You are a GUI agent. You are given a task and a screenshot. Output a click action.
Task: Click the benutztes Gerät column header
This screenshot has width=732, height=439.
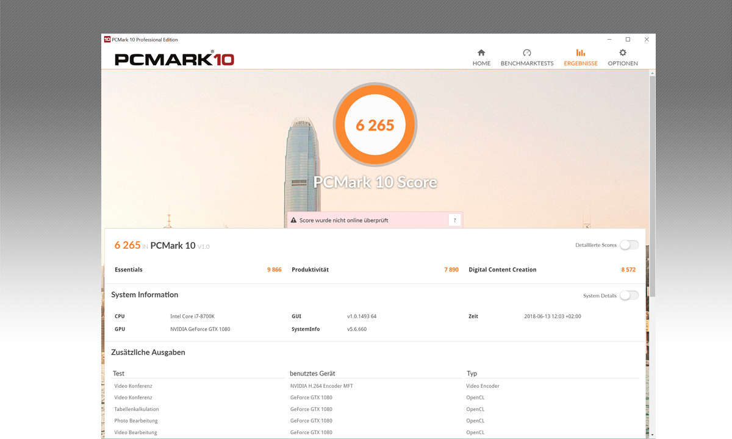pos(312,373)
